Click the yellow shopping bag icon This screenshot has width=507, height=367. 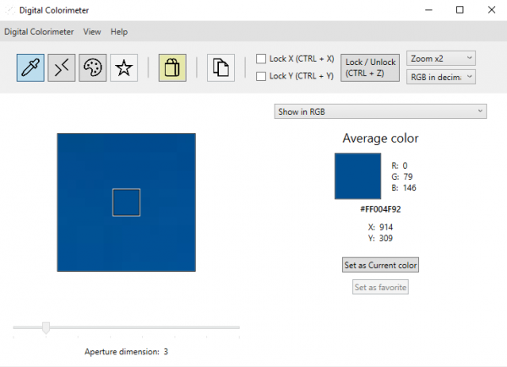tap(172, 67)
